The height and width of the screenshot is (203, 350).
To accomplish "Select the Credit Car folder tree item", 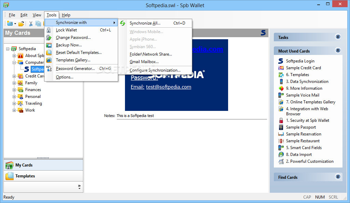I will (x=34, y=76).
